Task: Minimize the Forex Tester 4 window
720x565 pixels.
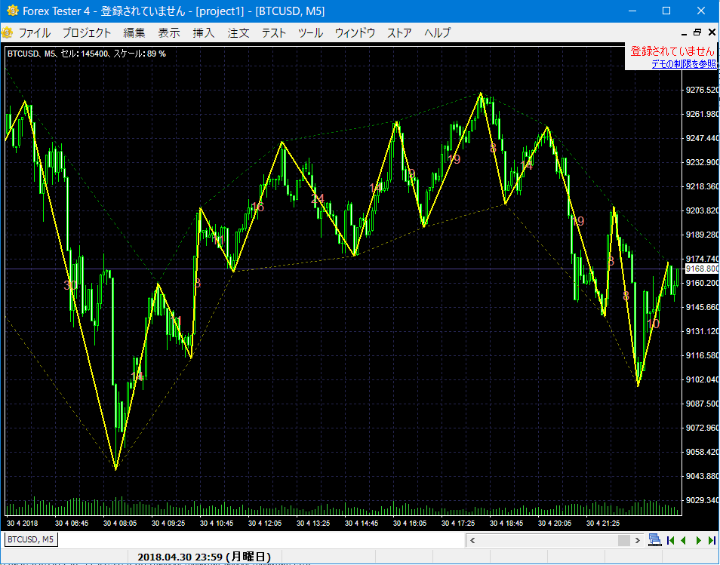Action: [x=632, y=11]
